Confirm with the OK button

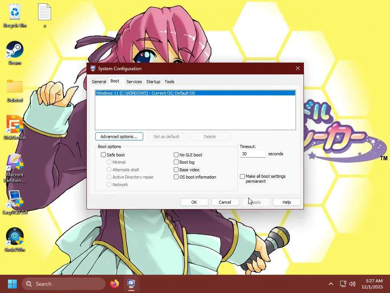pyautogui.click(x=194, y=202)
